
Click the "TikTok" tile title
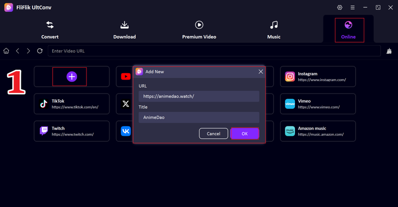(x=58, y=101)
